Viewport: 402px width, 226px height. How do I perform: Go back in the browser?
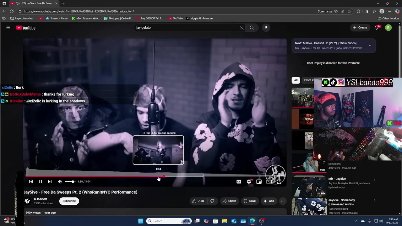click(4, 11)
